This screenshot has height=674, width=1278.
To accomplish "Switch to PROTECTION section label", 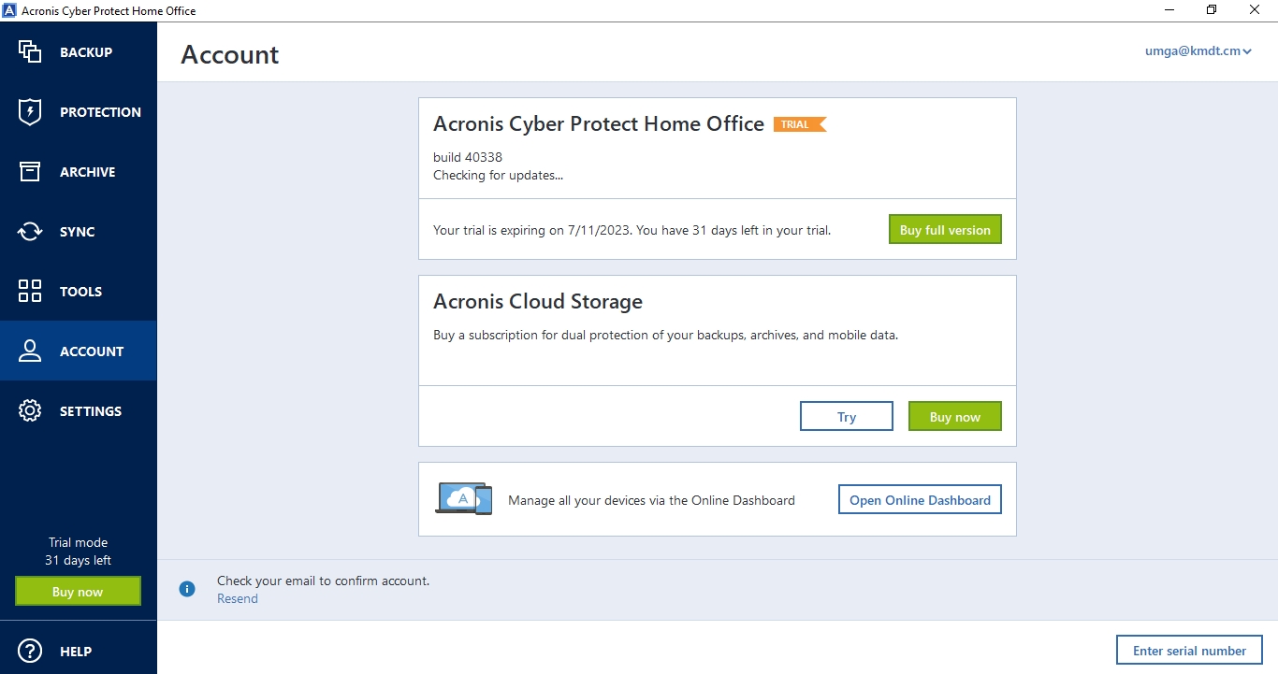I will (100, 112).
